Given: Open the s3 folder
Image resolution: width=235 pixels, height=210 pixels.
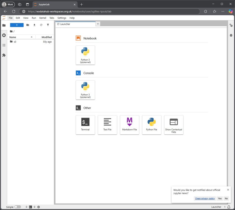Looking at the screenshot, I should (x=15, y=42).
